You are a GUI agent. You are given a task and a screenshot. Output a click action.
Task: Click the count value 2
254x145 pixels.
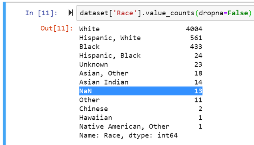(200, 109)
